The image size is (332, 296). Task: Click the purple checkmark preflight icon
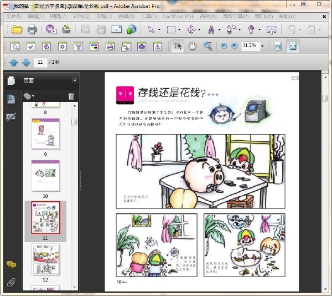pos(30,46)
